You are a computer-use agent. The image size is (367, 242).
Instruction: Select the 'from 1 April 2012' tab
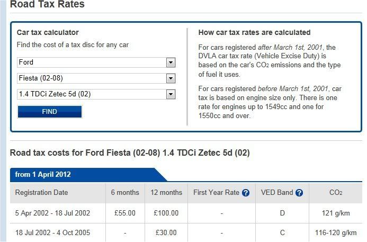(43, 175)
